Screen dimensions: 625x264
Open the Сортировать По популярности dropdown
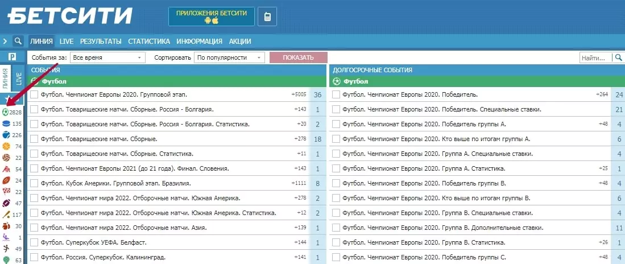coord(230,57)
